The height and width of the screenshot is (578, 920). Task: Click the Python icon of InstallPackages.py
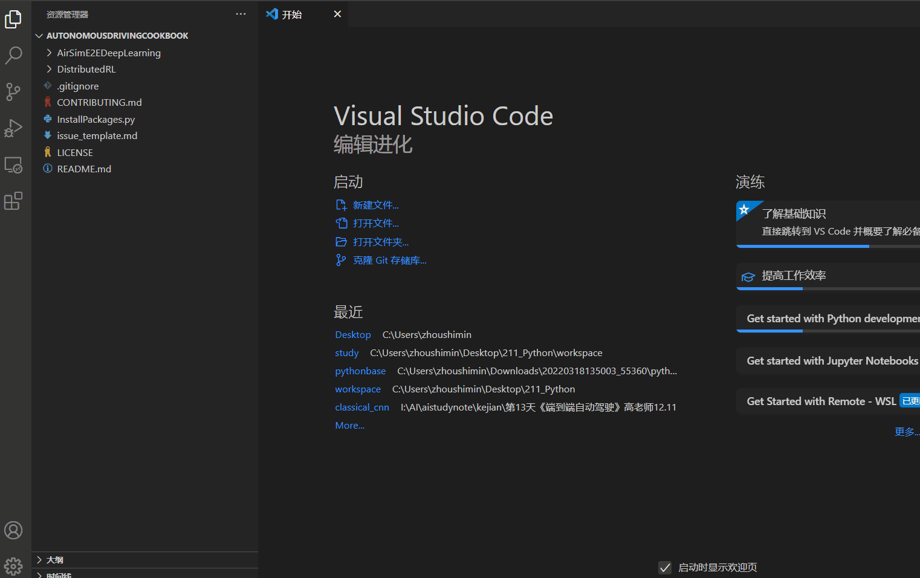[48, 119]
